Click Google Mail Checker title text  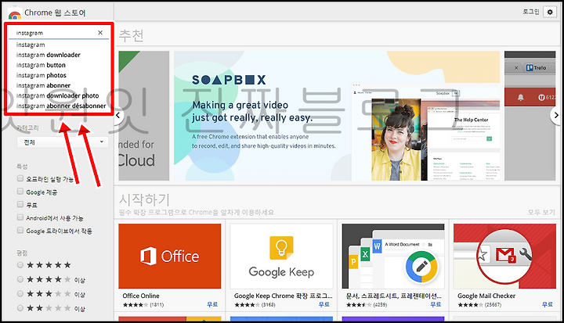click(486, 296)
